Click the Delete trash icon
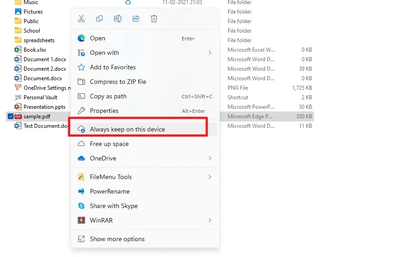 click(x=154, y=19)
